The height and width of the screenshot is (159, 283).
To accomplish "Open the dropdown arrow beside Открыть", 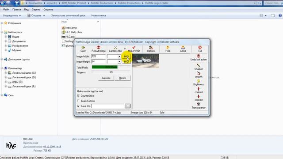I will pos(44,15).
